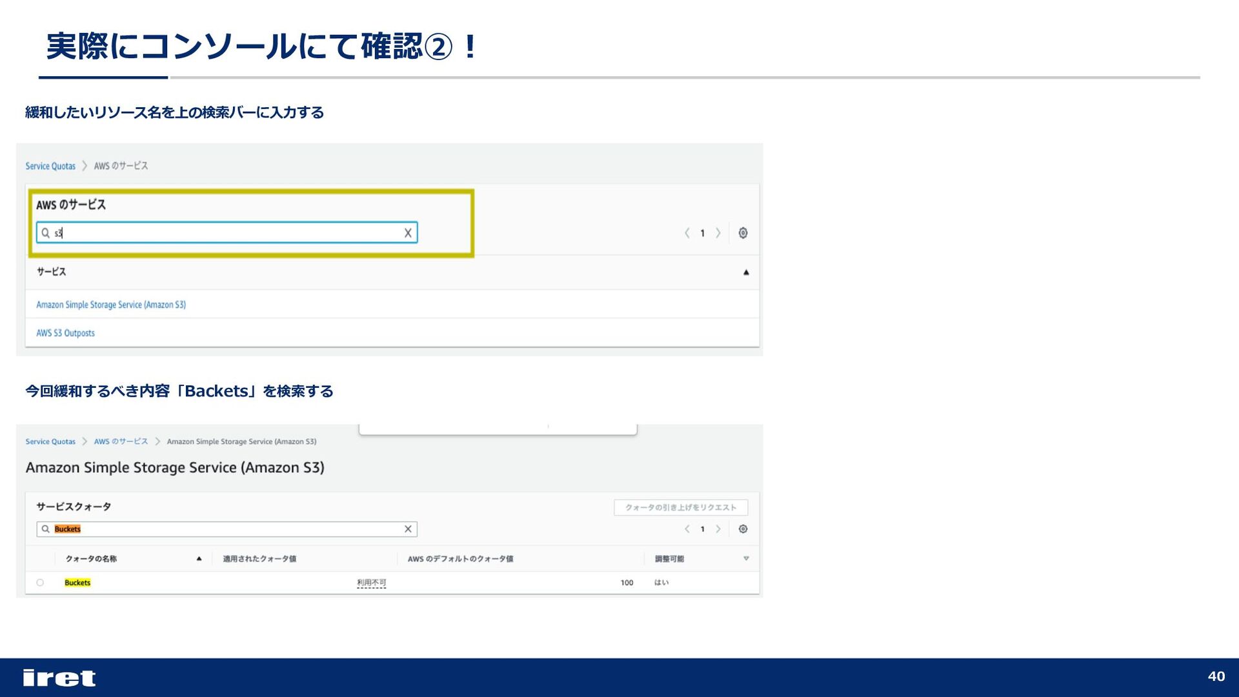
Task: Go to previous page of service quotas
Action: pyautogui.click(x=687, y=529)
